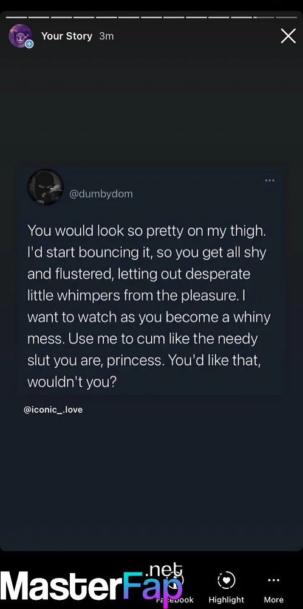The height and width of the screenshot is (609, 303).
Task: Open the Highlight heart circle icon
Action: pyautogui.click(x=226, y=581)
